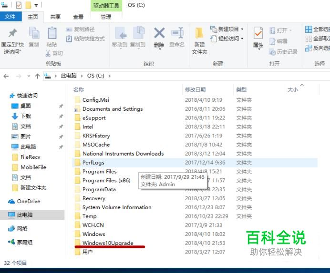330x273 pixels.
Task: Select 此电脑 highlighted in navigation pane
Action: click(x=32, y=215)
